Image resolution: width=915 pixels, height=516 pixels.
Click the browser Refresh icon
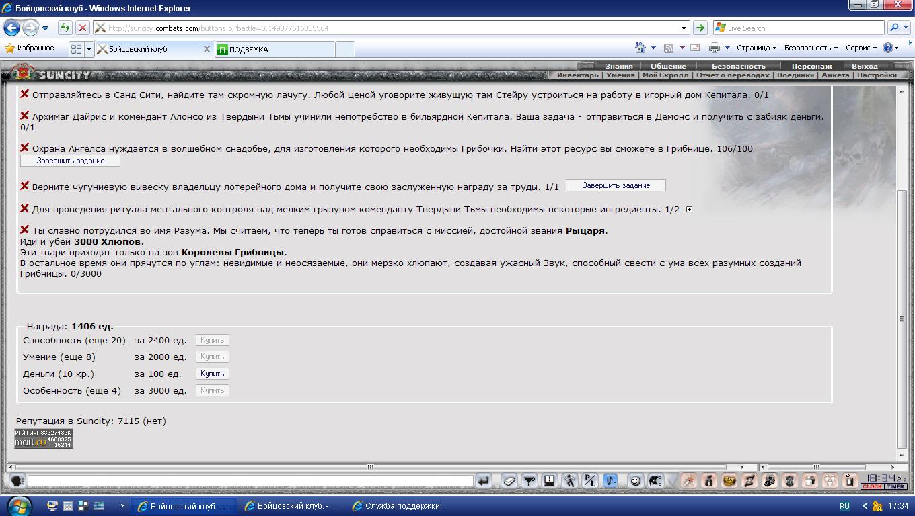coord(65,28)
